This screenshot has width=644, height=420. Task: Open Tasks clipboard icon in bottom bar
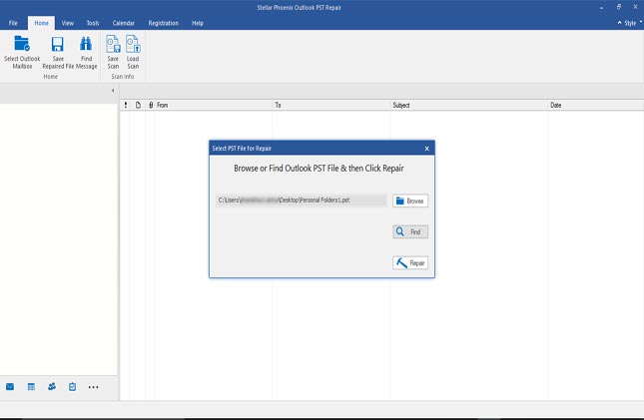[72, 386]
